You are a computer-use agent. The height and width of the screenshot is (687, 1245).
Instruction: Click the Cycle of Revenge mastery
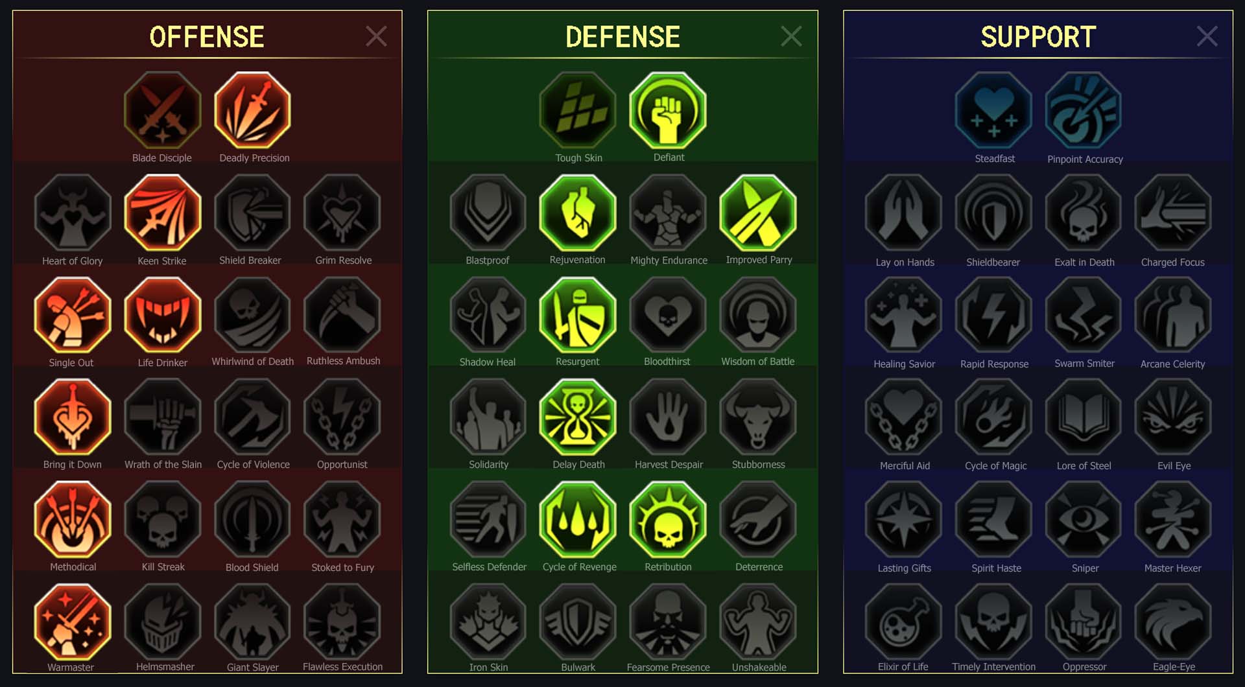point(578,519)
